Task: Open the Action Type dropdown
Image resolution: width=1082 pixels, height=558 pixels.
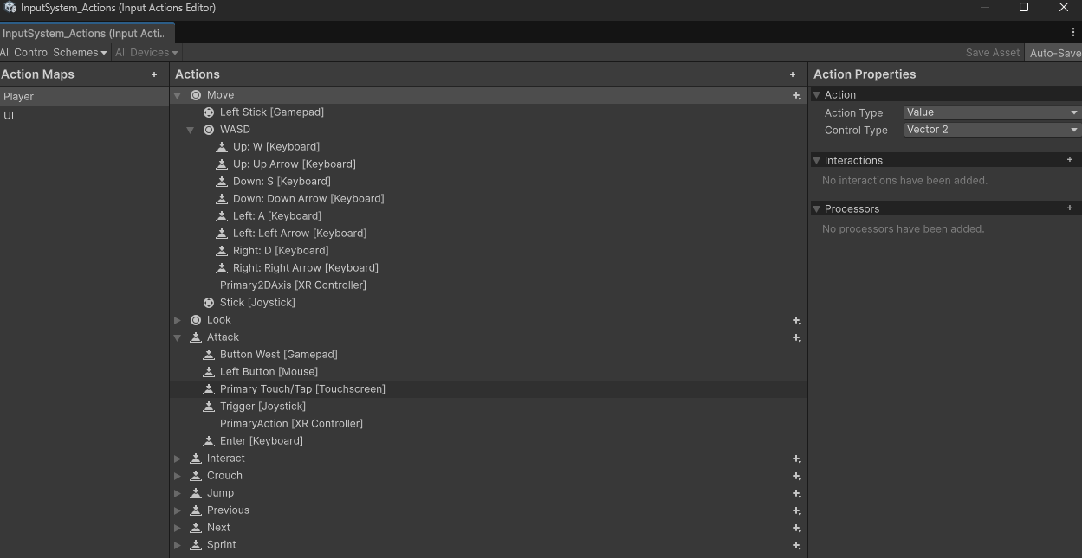Action: pos(991,112)
